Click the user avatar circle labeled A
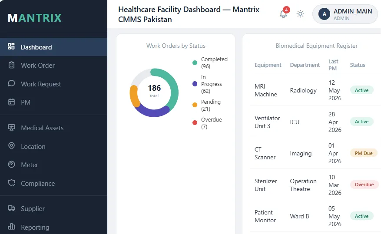The width and height of the screenshot is (381, 234). pos(324,14)
